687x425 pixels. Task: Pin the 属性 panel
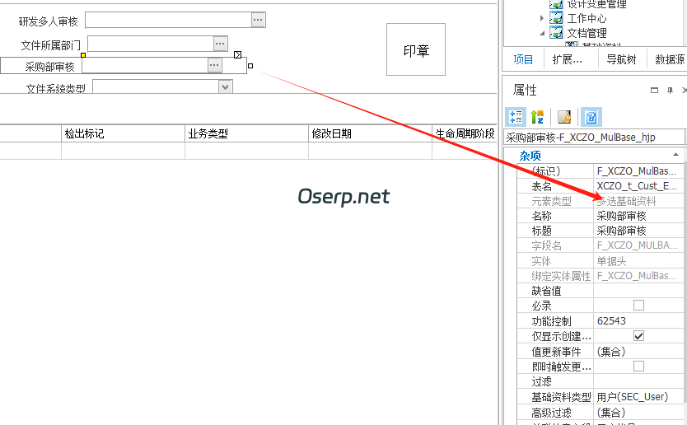[x=670, y=91]
